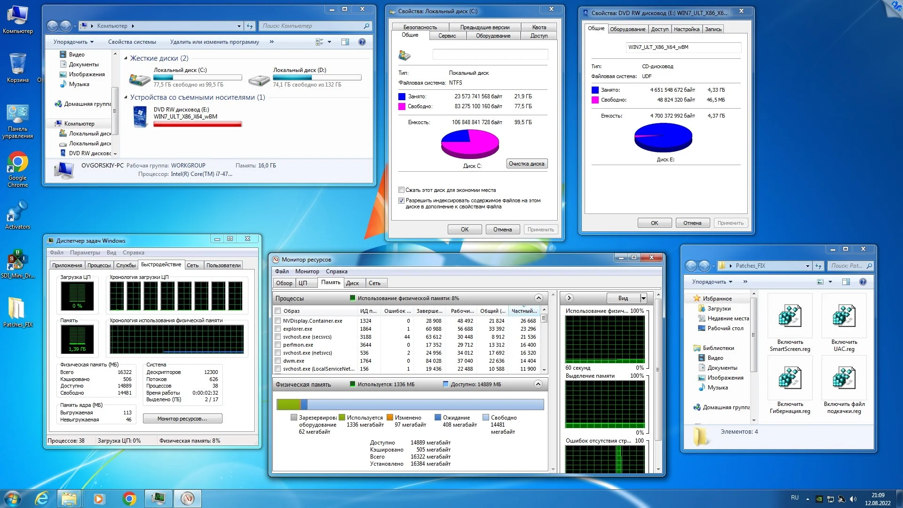Click the help icon in Компьютер toolbar
The height and width of the screenshot is (508, 903).
point(362,42)
